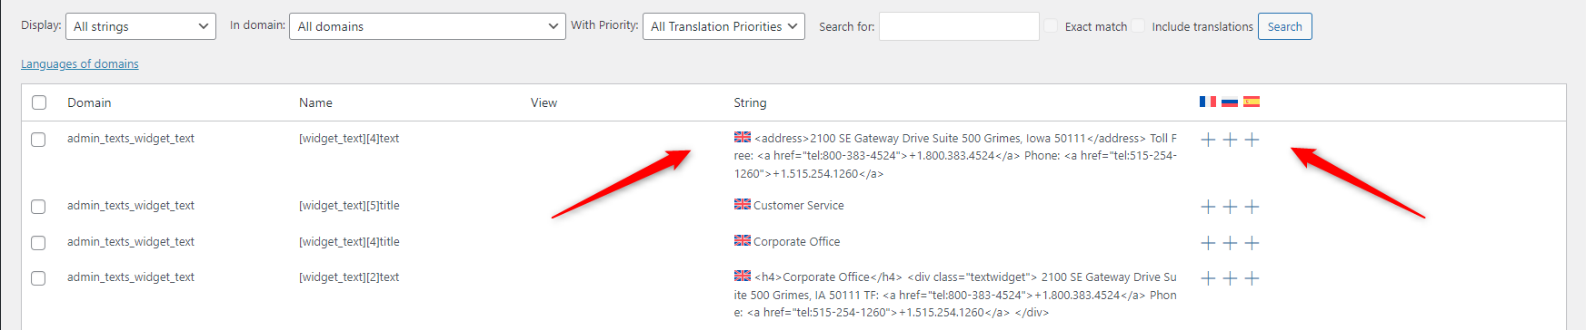Viewport: 1586px width, 330px height.
Task: Click the Search button
Action: (1284, 26)
